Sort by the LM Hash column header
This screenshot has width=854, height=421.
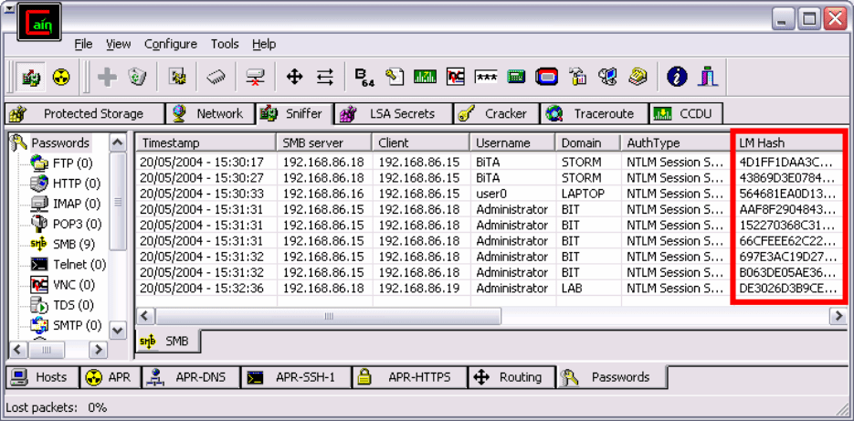pos(787,142)
